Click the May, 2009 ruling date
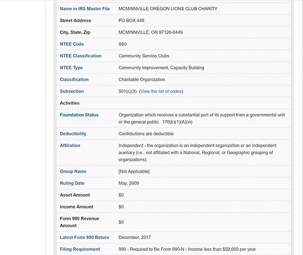The width and height of the screenshot is (303, 255). 129,183
